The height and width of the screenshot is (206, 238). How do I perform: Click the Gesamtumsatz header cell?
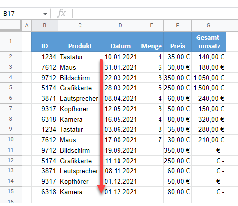(208, 41)
